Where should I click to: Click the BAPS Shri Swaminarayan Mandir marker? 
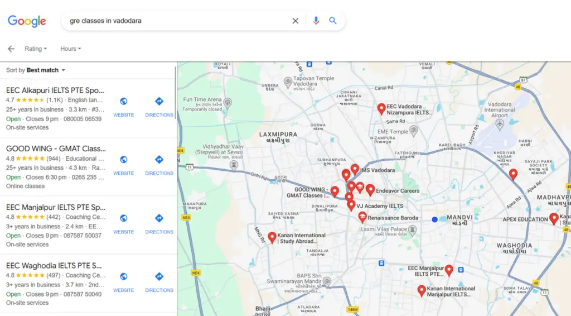327,281
